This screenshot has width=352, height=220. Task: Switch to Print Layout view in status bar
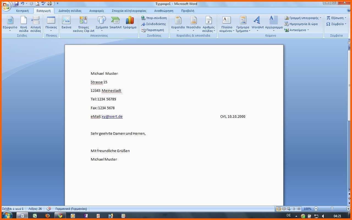click(x=279, y=209)
